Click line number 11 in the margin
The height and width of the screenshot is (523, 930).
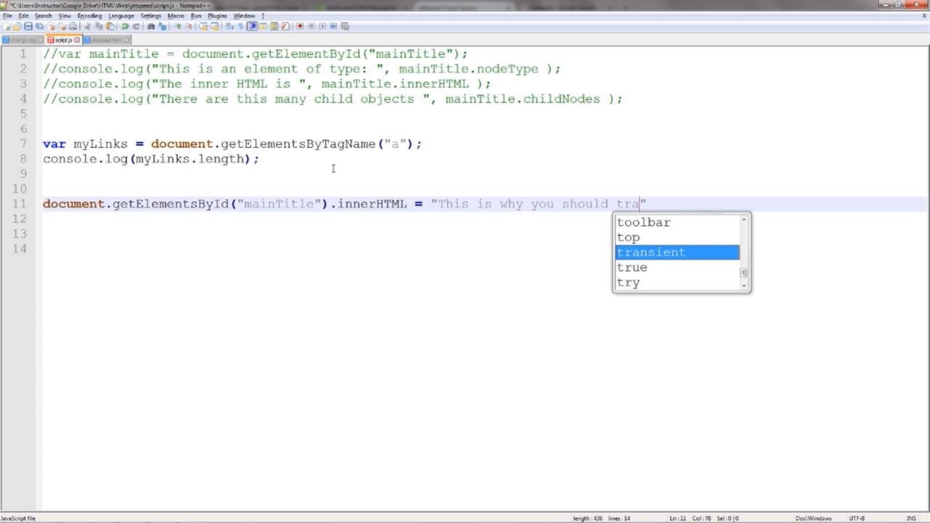tap(20, 203)
